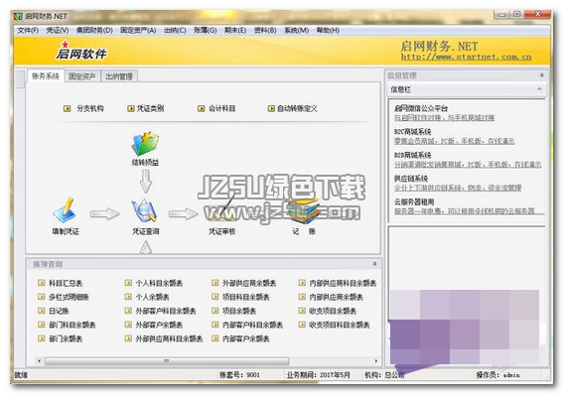Open the 个人科目余额表 report
This screenshot has height=395, width=564.
point(154,283)
